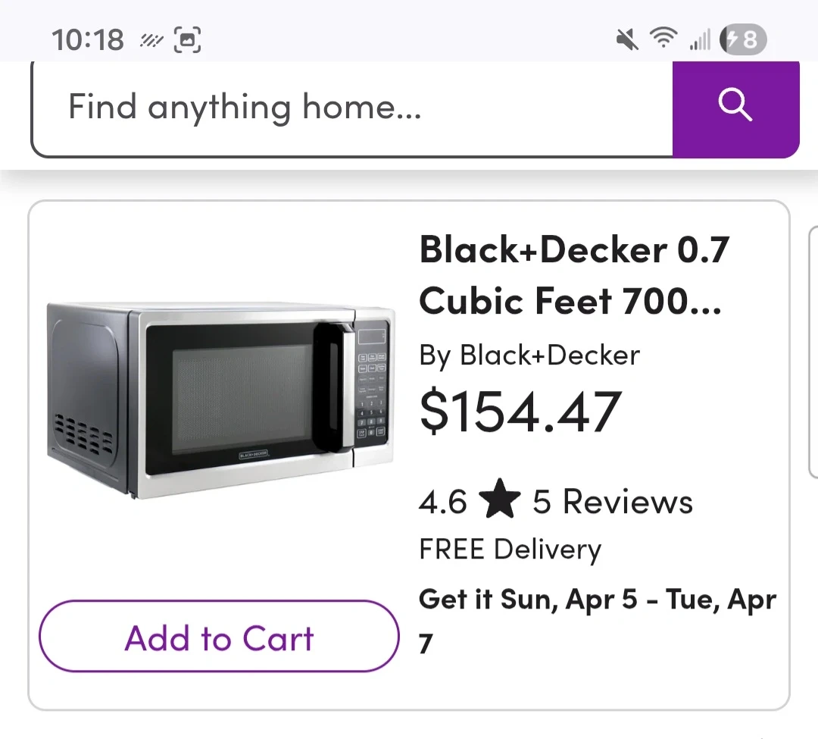The image size is (818, 739).
Task: Visit the "By Black+Decker" brand link
Action: 529,355
